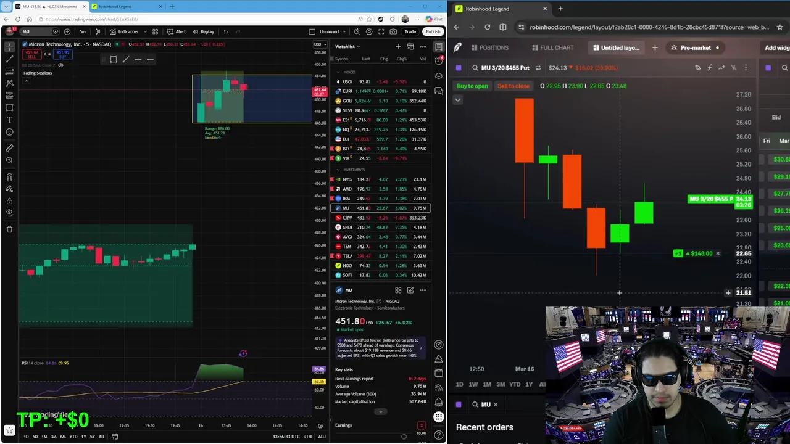This screenshot has height=444, width=790.
Task: Click Add widget button in Robinhood
Action: 776,47
